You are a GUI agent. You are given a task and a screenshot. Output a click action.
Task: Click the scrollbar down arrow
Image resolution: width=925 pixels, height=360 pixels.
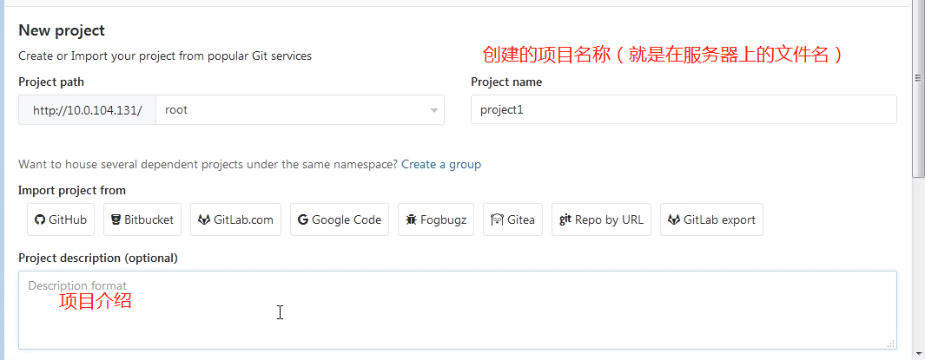pos(919,354)
